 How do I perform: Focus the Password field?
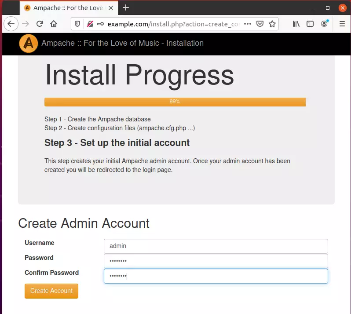(216, 261)
